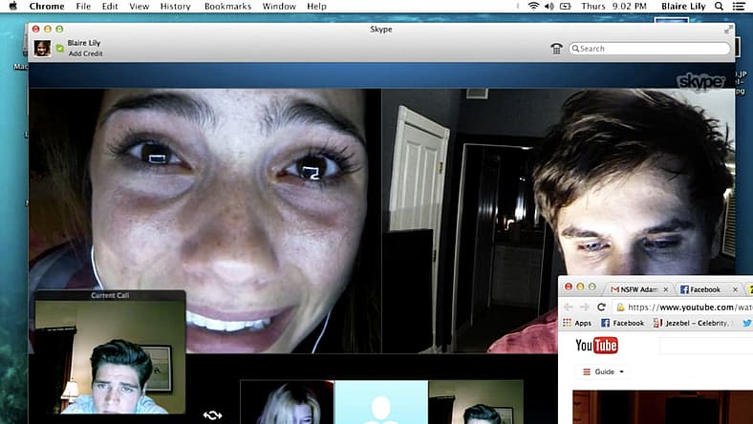Click the Skype fullscreen arrows icon
Screen dimensions: 753x424
tap(728, 30)
